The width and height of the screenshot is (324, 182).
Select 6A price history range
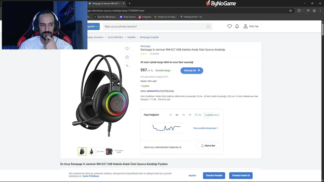click(177, 115)
